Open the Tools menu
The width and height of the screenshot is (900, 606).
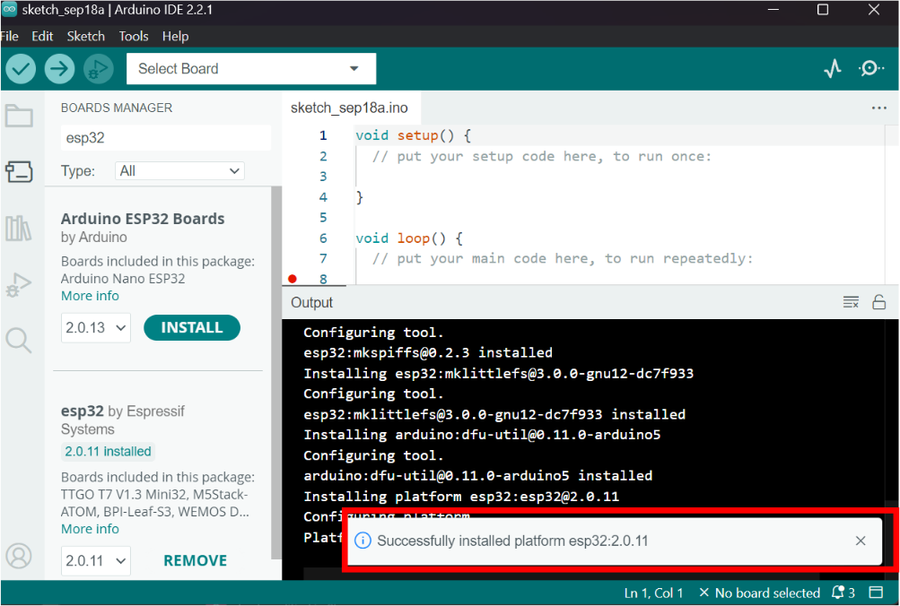click(x=134, y=36)
